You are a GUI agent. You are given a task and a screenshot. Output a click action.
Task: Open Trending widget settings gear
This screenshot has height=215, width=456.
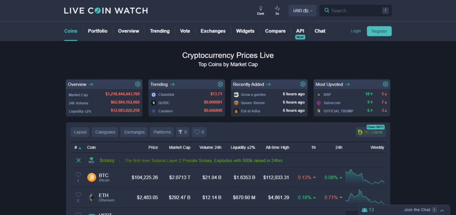tap(220, 84)
